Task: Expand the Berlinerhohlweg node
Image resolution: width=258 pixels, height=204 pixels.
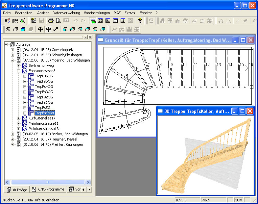Action: (19, 65)
